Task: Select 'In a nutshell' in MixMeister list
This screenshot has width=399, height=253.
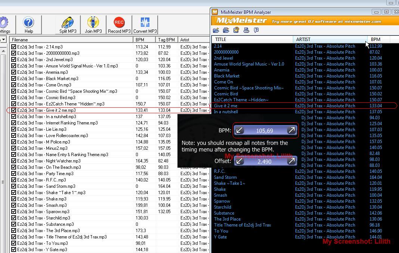Action: (226, 112)
